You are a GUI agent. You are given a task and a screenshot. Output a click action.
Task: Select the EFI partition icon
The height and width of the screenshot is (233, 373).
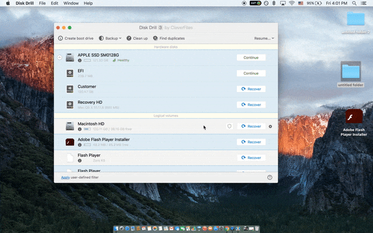70,73
